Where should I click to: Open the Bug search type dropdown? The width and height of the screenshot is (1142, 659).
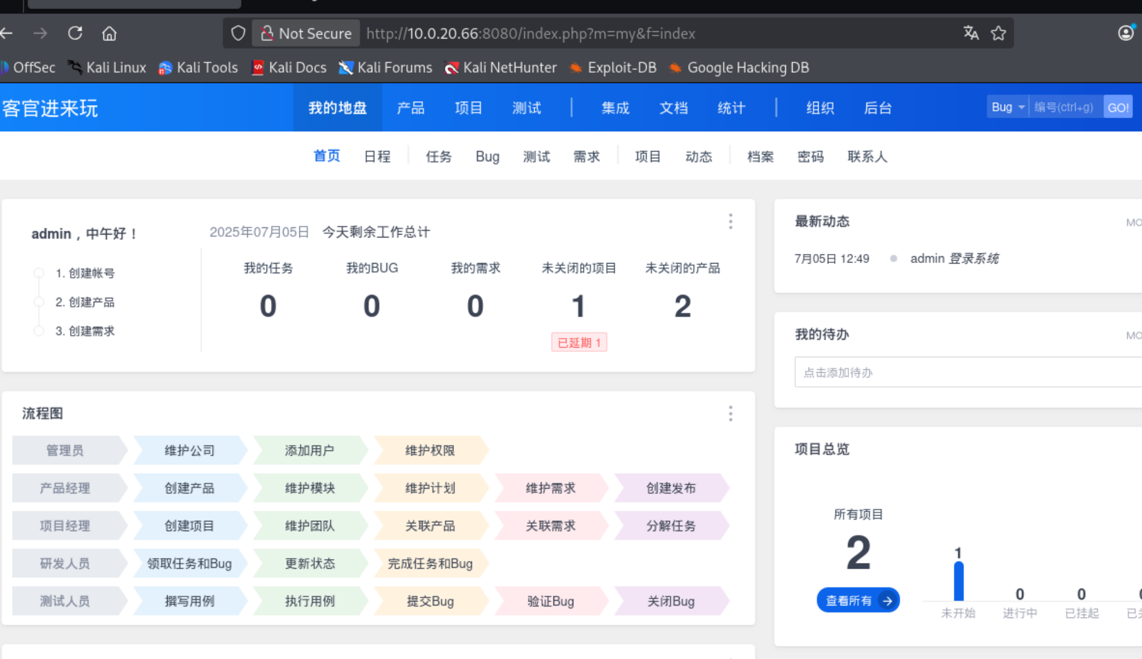click(1007, 107)
